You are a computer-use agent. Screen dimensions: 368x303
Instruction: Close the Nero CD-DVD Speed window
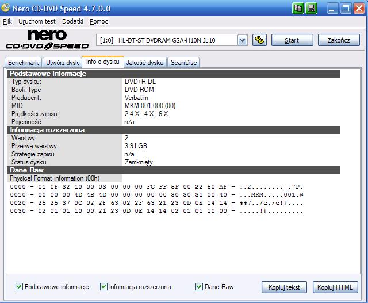[359, 9]
